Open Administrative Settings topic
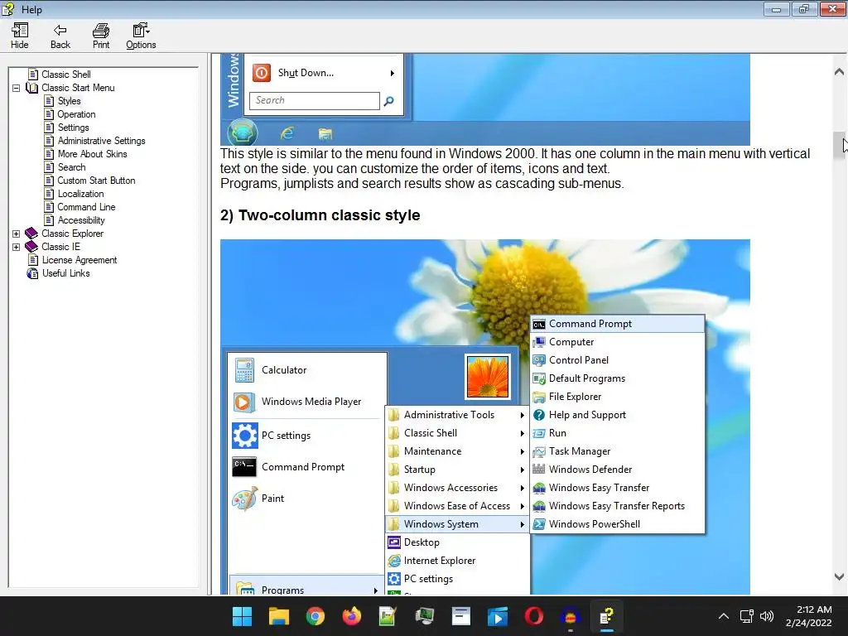Viewport: 848px width, 636px height. pyautogui.click(x=101, y=141)
